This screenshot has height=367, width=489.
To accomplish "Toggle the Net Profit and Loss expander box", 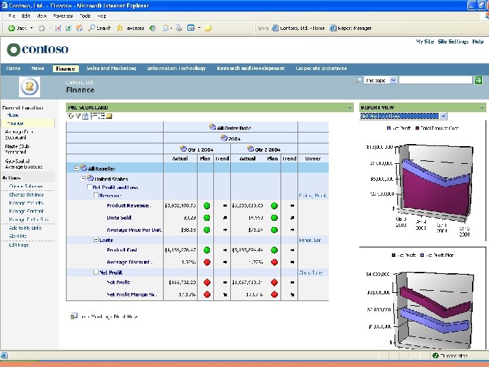I will click(x=89, y=187).
